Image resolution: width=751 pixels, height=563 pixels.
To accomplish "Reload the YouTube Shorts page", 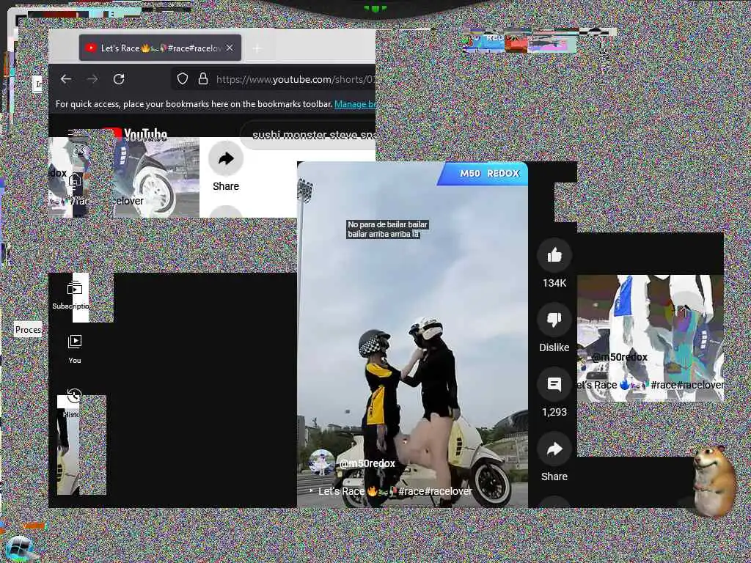I will tap(119, 79).
